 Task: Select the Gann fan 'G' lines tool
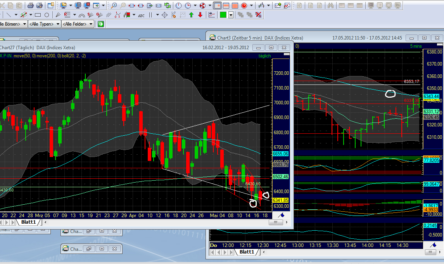tap(99, 15)
